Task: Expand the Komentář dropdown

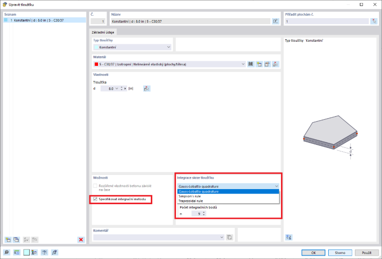Action: tap(222, 237)
